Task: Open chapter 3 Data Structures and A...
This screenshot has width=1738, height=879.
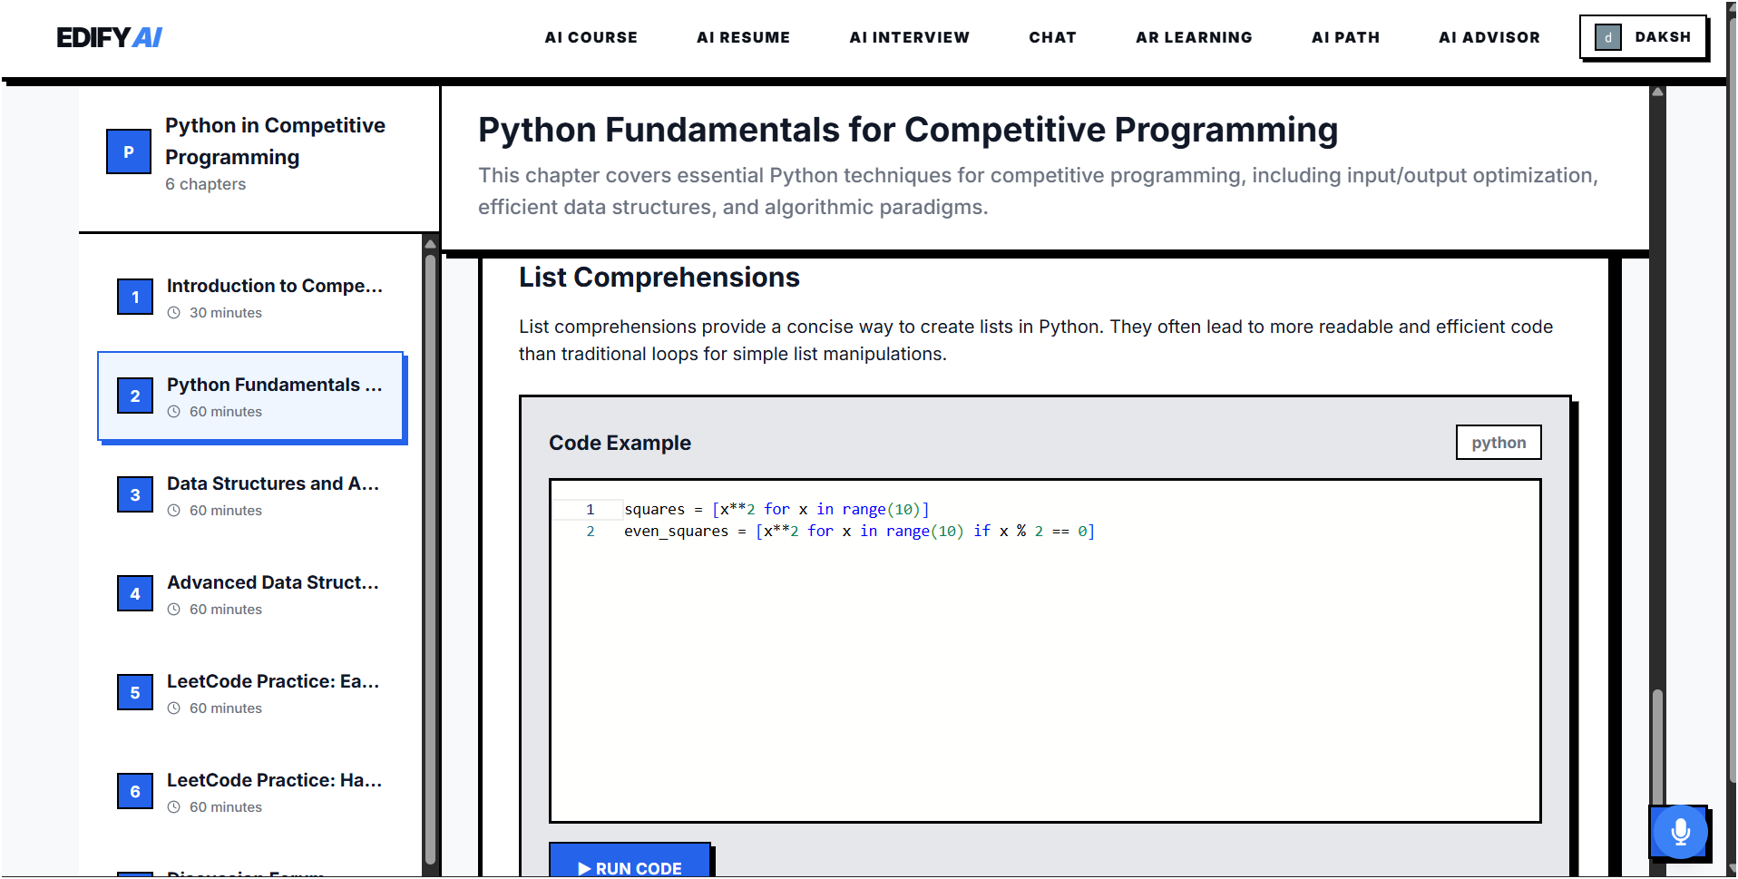Action: coord(250,495)
